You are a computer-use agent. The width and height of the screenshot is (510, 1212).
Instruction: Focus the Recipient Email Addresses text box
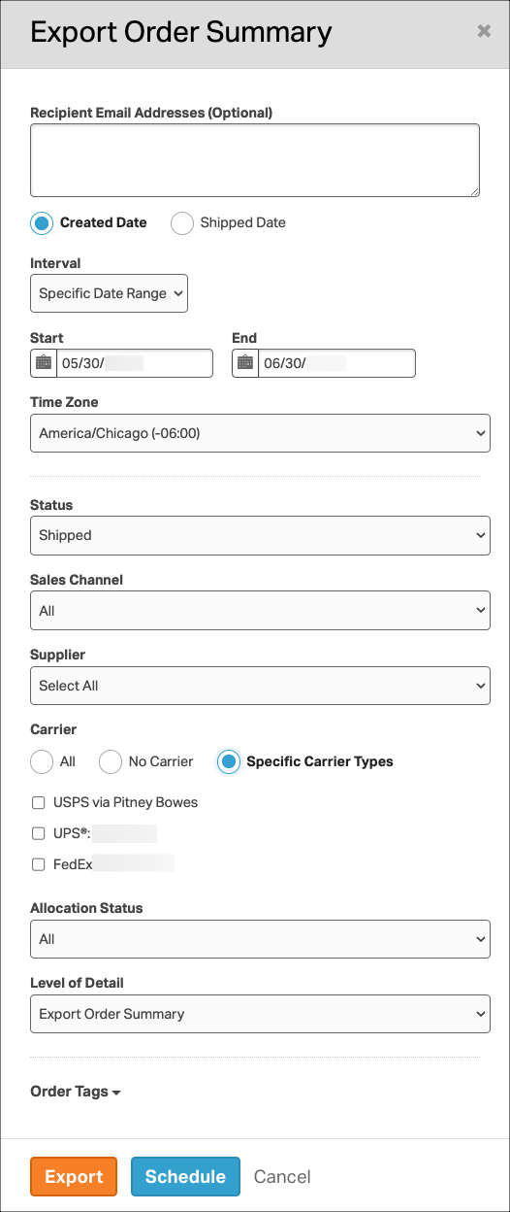tap(255, 160)
